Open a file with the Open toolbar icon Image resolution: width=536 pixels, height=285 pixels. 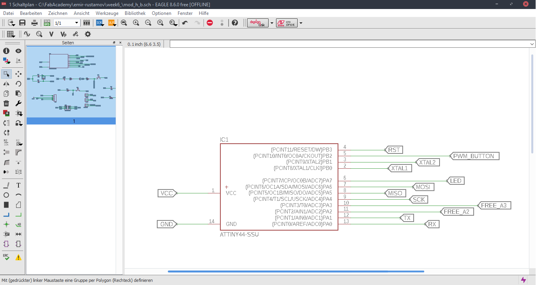point(11,23)
